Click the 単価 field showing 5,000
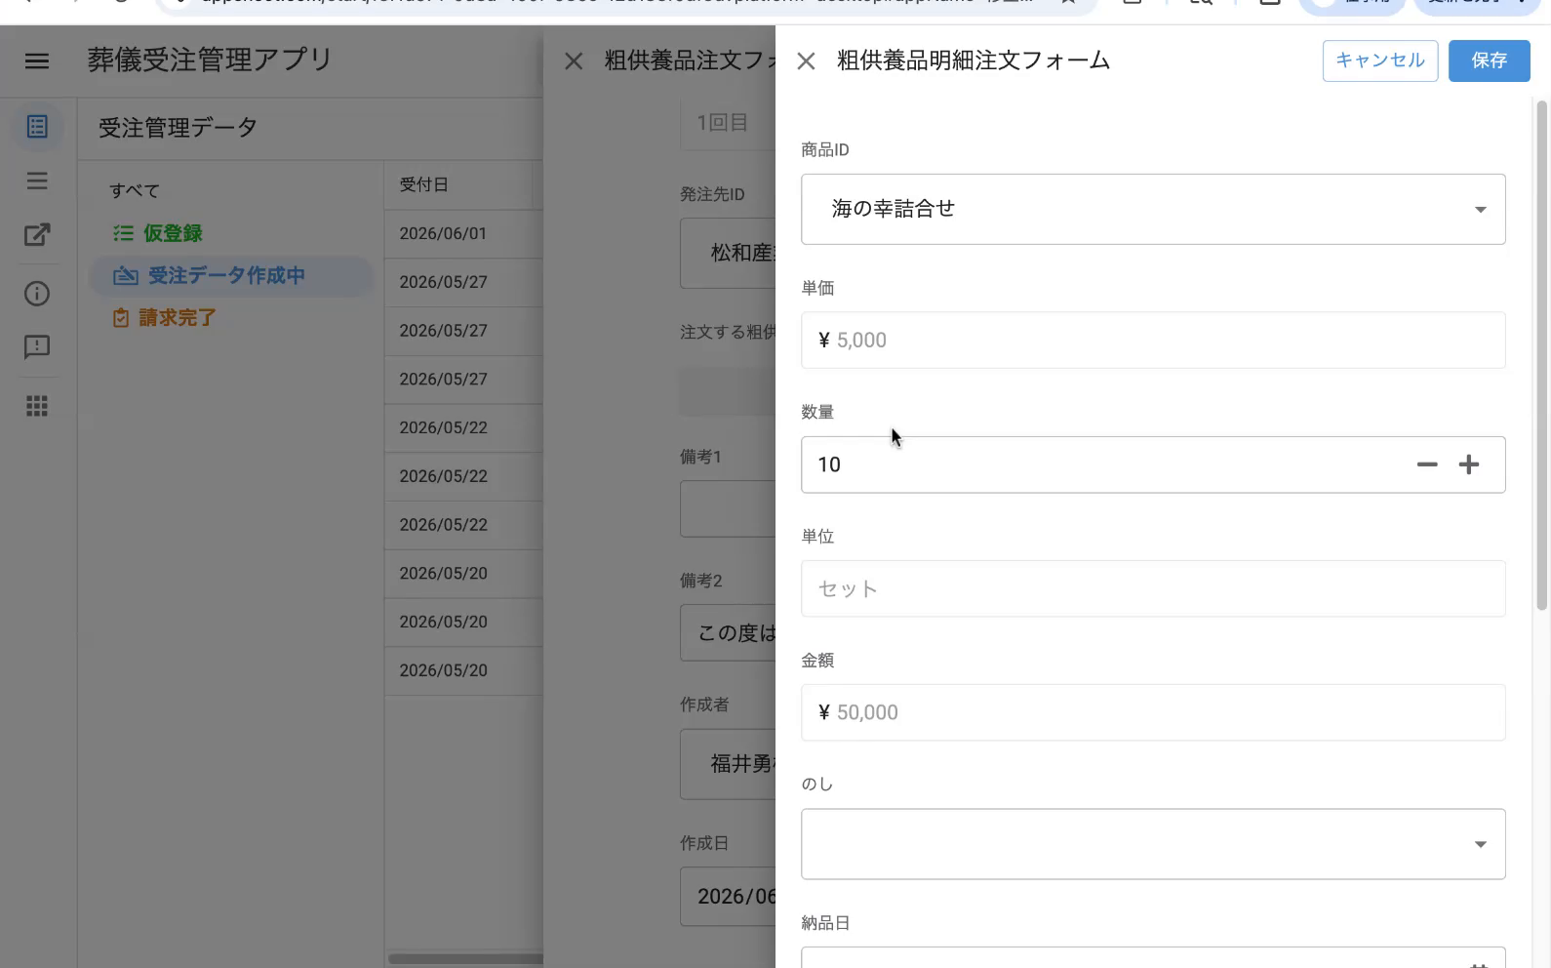1551x968 pixels. (x=1153, y=341)
